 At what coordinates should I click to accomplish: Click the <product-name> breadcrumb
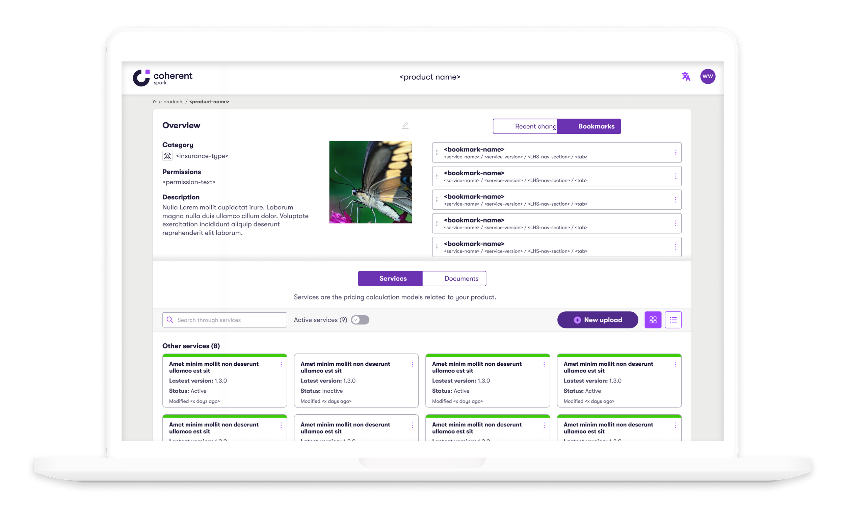(209, 102)
